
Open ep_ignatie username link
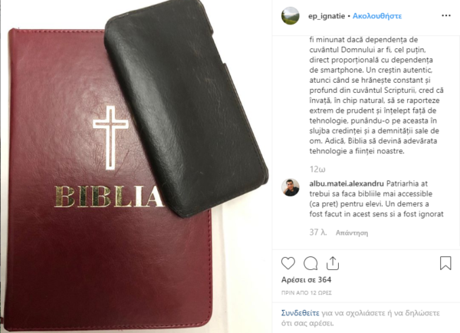point(327,16)
